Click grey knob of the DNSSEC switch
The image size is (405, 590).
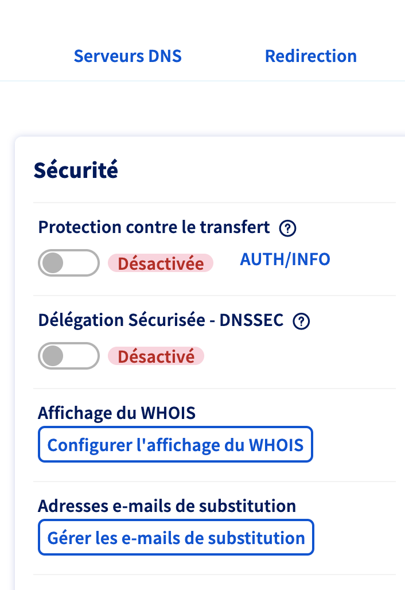53,356
